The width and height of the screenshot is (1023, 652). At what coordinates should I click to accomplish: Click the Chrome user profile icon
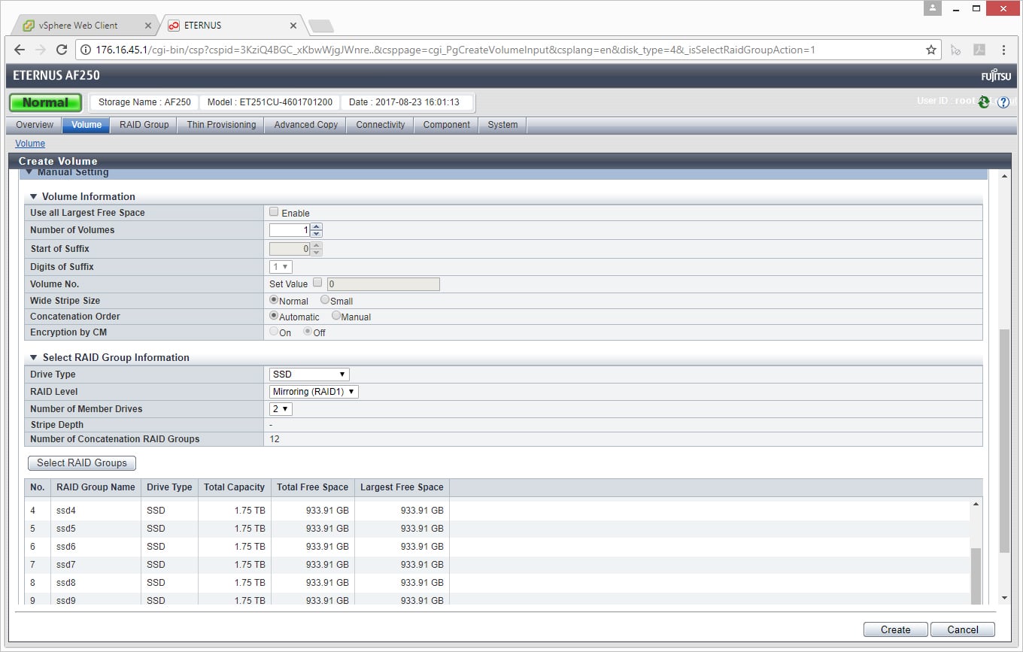pyautogui.click(x=933, y=8)
